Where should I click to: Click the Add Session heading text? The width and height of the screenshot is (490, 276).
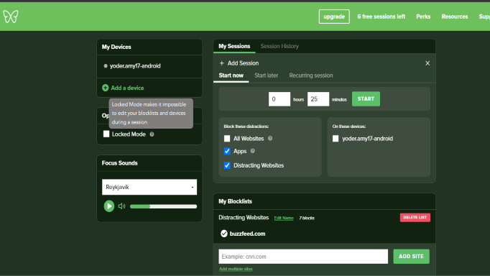[243, 63]
